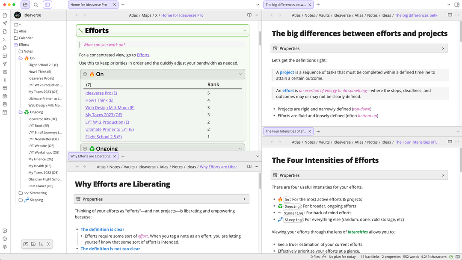The height and width of the screenshot is (260, 462).
Task: Toggle the right sidebar
Action: 457,5
